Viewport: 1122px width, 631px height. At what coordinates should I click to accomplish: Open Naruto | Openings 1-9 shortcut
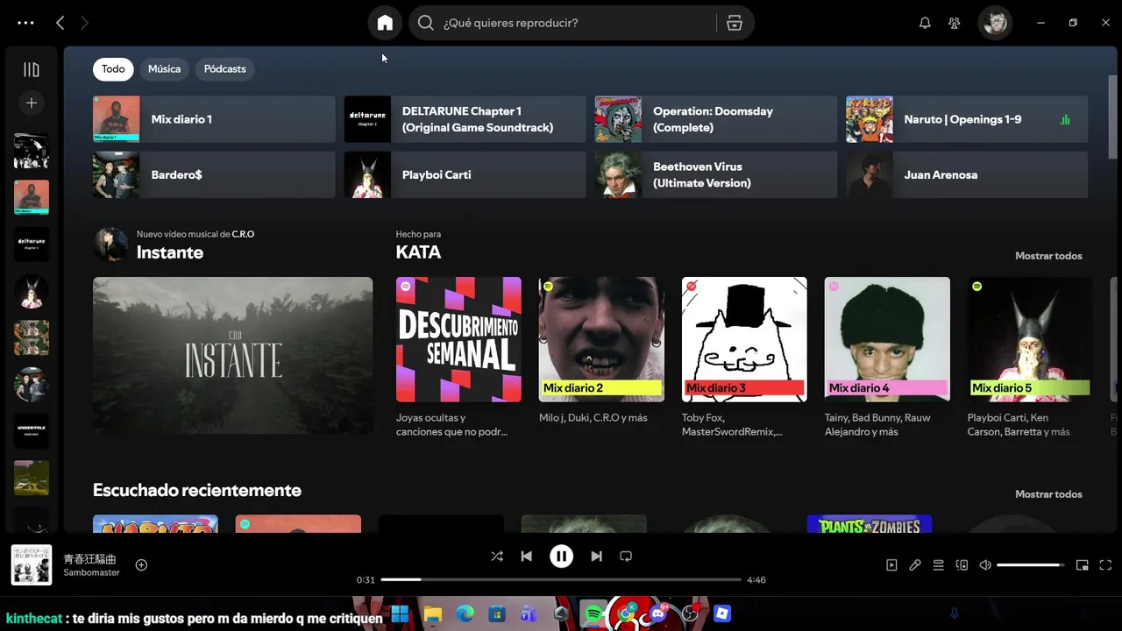(x=967, y=119)
